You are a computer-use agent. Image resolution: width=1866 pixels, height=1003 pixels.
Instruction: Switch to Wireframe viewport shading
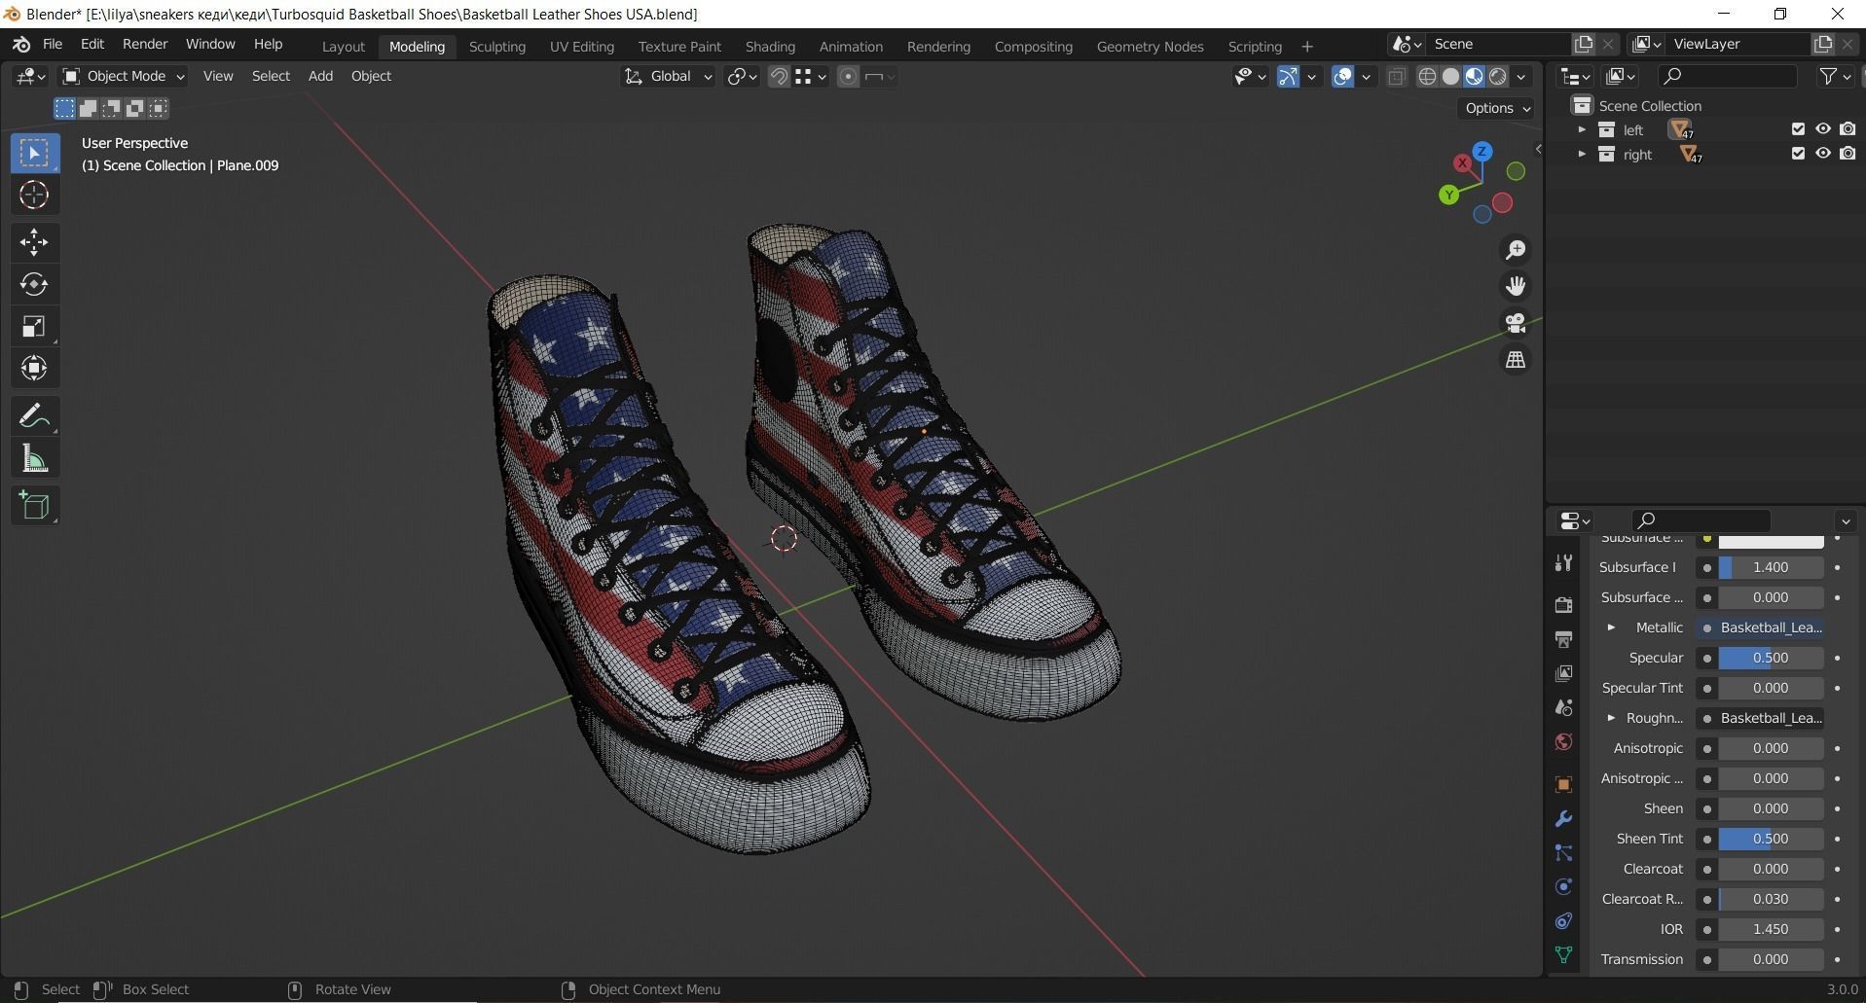pyautogui.click(x=1427, y=77)
